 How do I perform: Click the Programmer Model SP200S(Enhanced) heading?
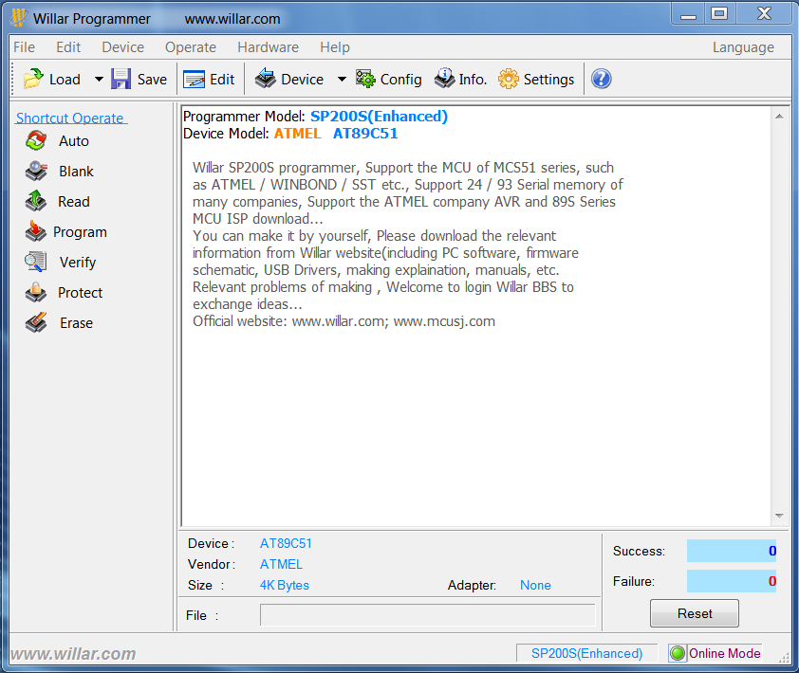pyautogui.click(x=379, y=117)
